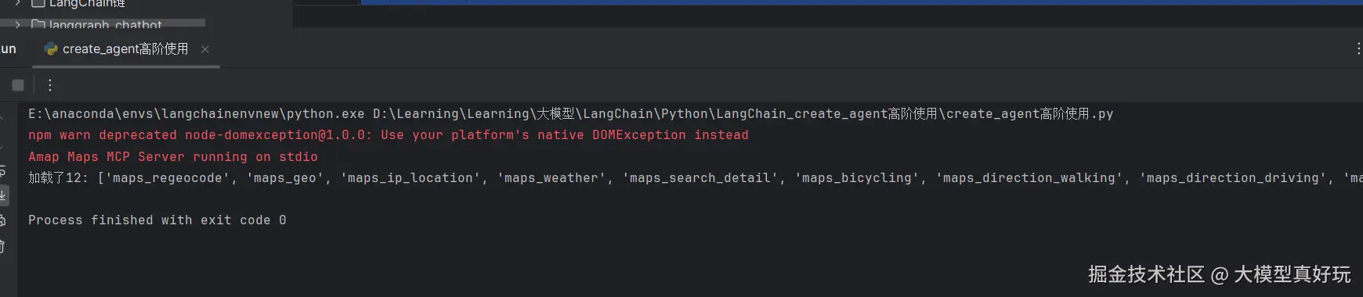The height and width of the screenshot is (297, 1363).
Task: Expand the LangChain链 folder chevron
Action: click(x=17, y=3)
